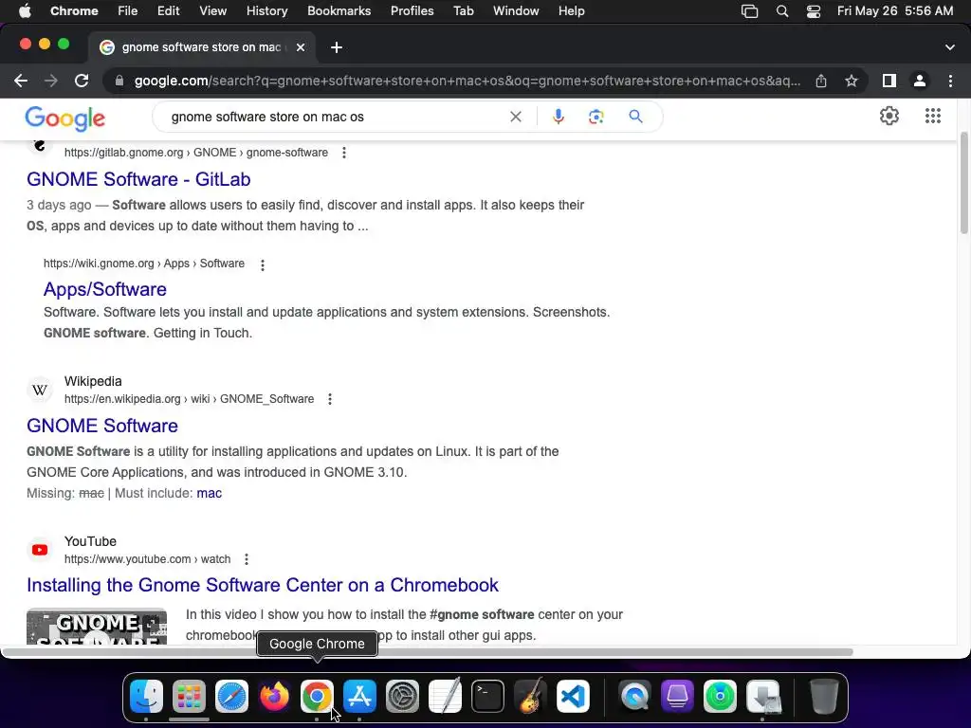Viewport: 971px width, 728px height.
Task: Open the Apps/Software wiki link
Action: 104,289
